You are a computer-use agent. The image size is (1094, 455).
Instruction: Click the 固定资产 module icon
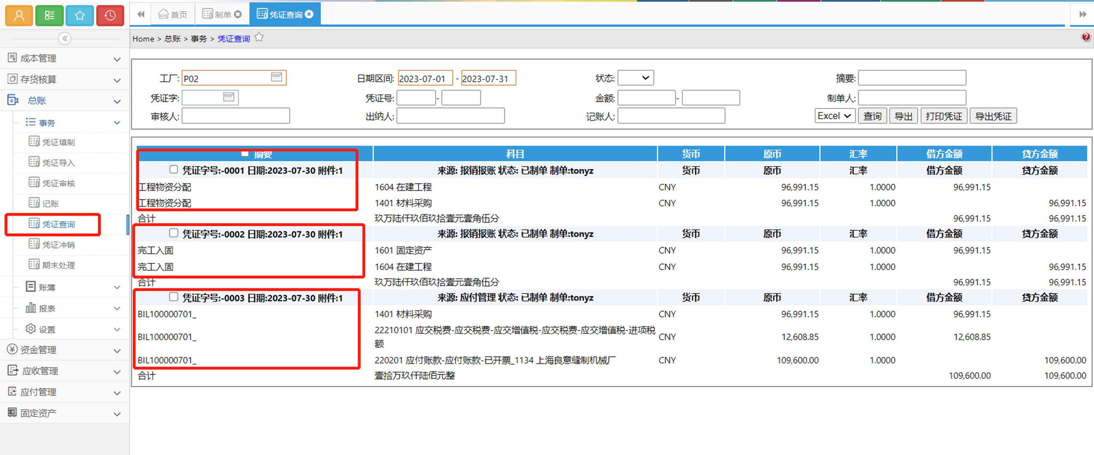tap(12, 412)
